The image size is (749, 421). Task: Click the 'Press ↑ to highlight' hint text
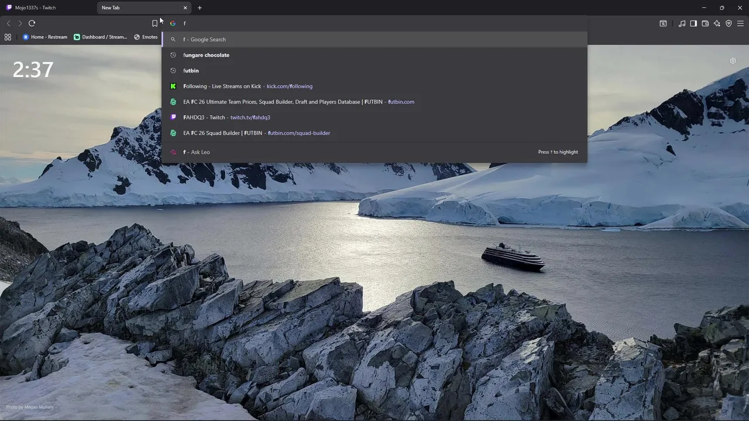[558, 152]
